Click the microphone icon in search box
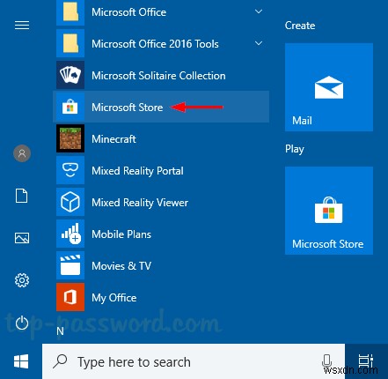The height and width of the screenshot is (379, 388). 326,360
